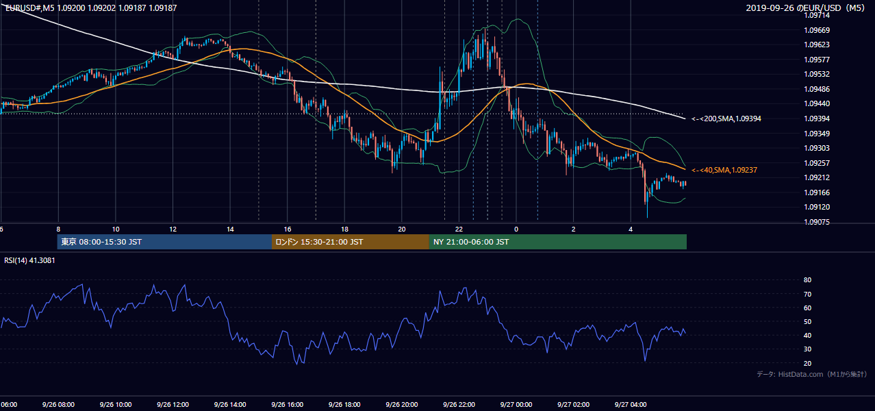Click price axis label 1.09577
The image size is (875, 411).
tap(817, 60)
